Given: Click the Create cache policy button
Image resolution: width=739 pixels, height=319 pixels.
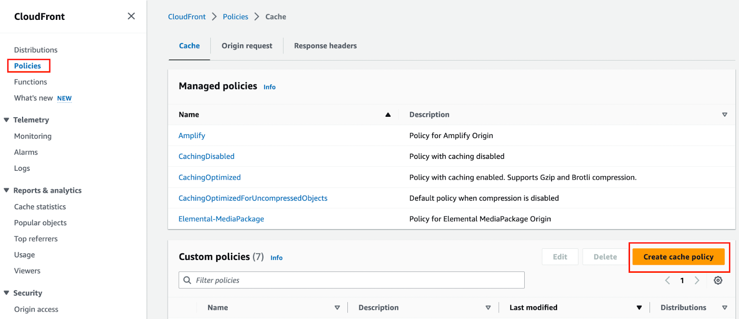Looking at the screenshot, I should pyautogui.click(x=678, y=257).
